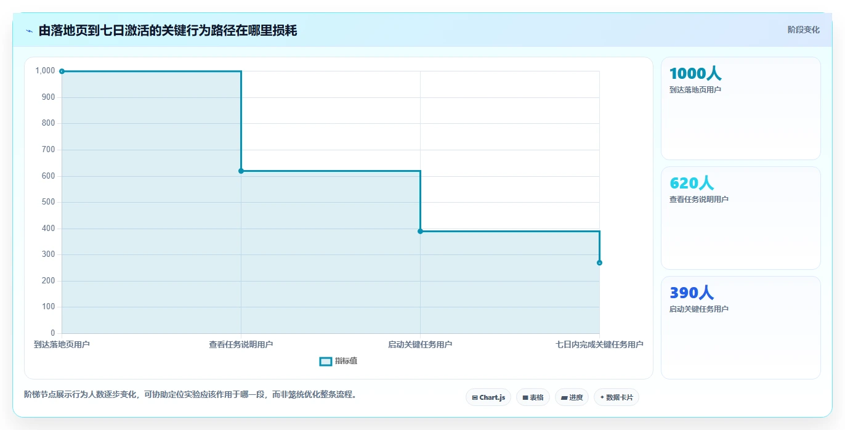The height and width of the screenshot is (430, 845).
Task: Click the y-axis label 500
Action: click(x=48, y=202)
